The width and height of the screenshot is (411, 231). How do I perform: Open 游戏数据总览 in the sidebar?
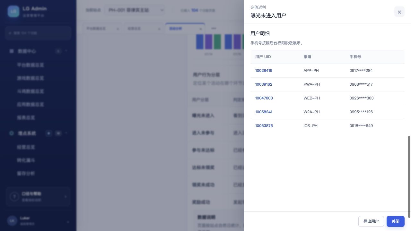pos(31,78)
